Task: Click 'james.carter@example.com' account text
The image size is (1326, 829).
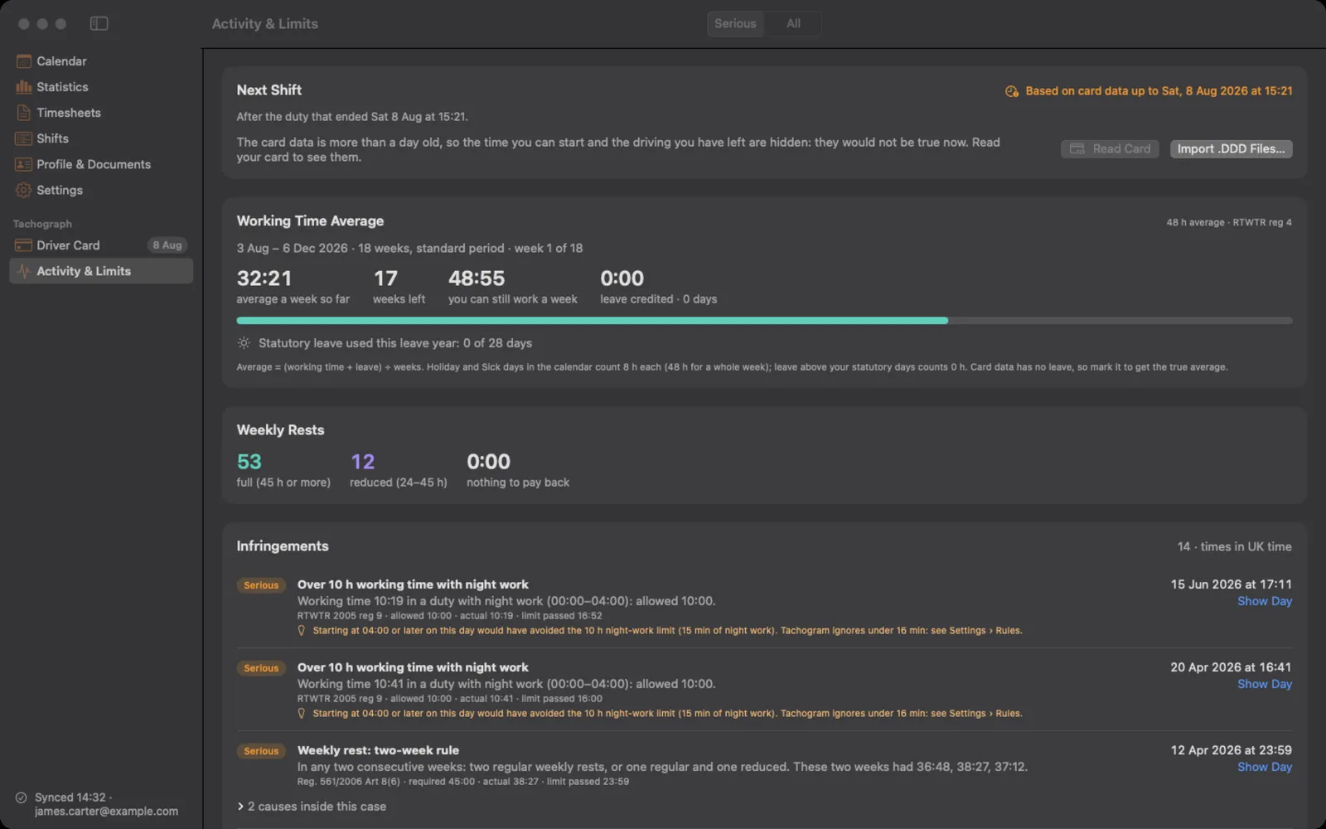Action: pos(106,812)
